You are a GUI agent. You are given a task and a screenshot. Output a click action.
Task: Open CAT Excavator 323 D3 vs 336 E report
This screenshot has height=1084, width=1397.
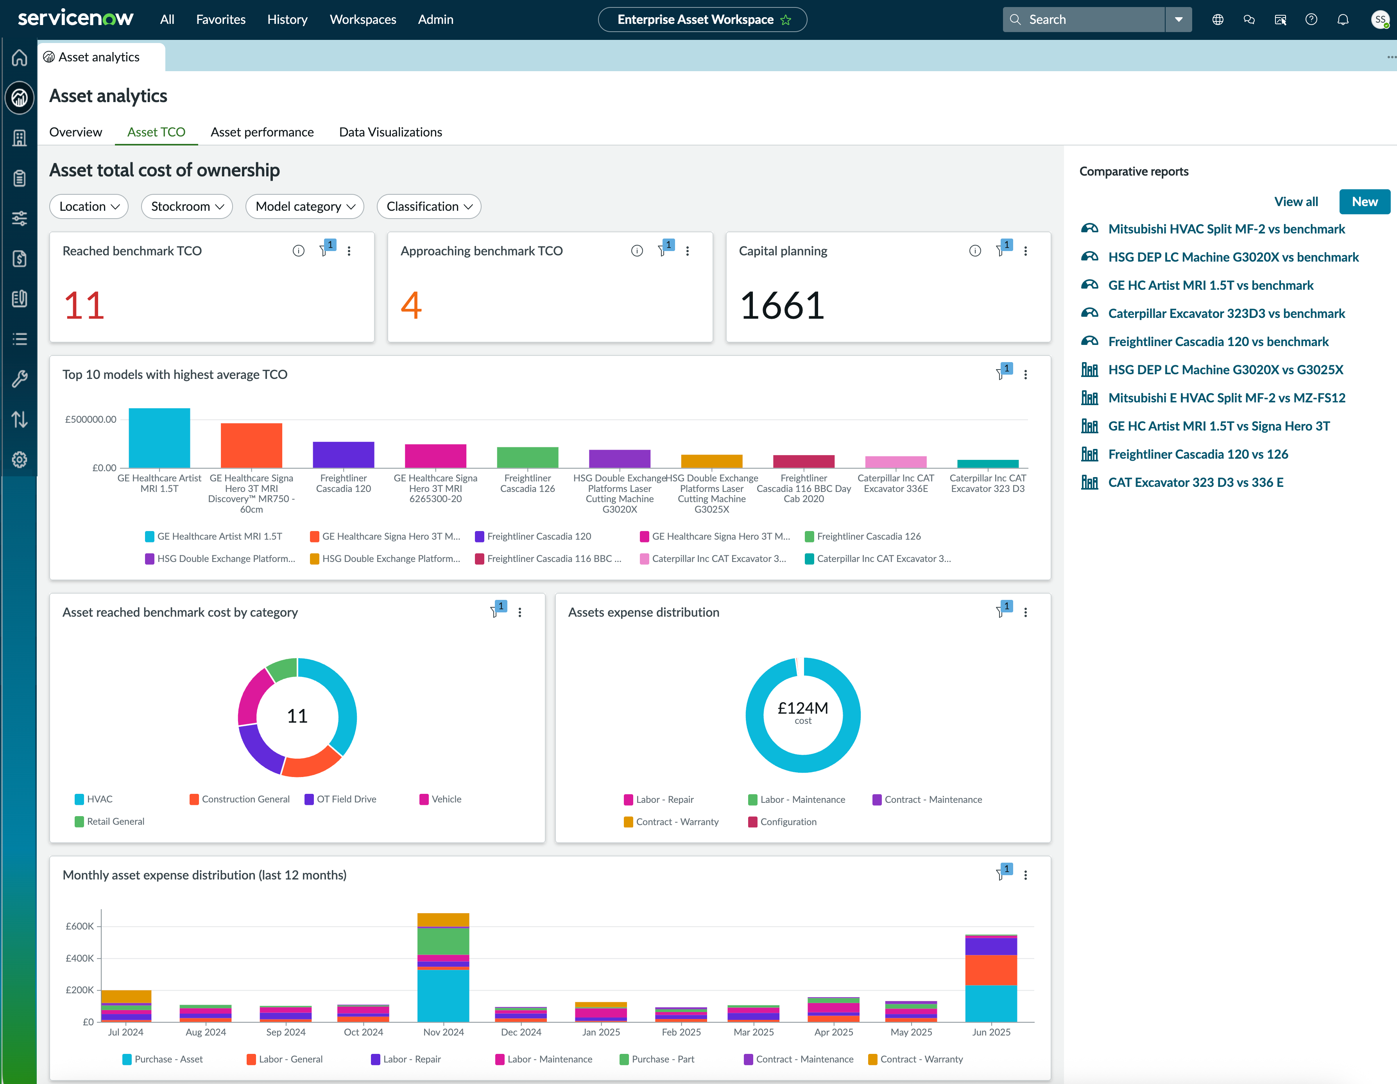[1196, 483]
